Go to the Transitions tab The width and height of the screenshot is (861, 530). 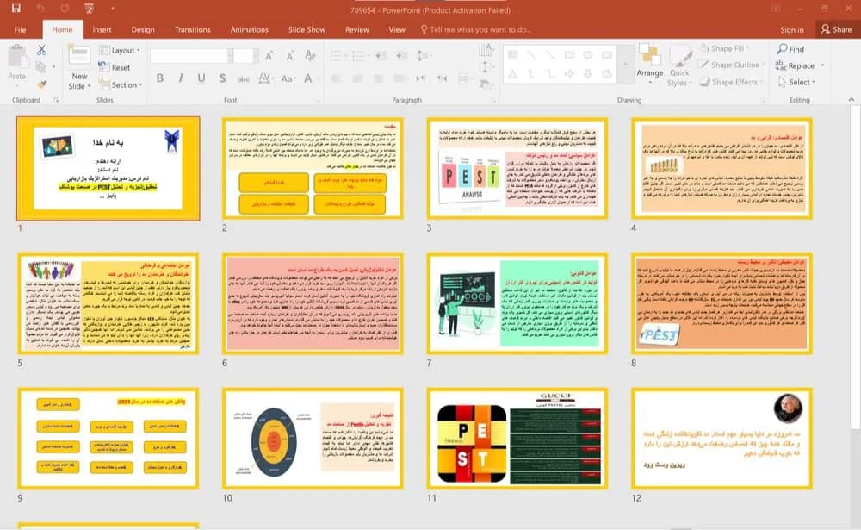click(x=192, y=29)
